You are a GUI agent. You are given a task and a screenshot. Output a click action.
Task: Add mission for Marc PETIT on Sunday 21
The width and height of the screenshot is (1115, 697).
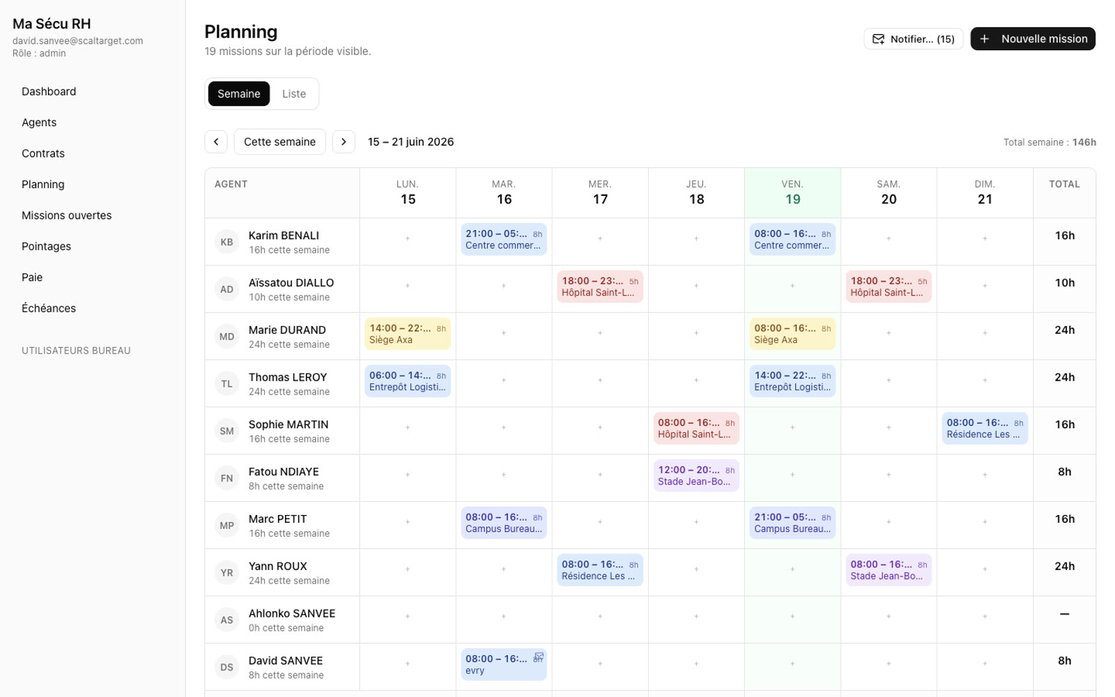(x=985, y=522)
